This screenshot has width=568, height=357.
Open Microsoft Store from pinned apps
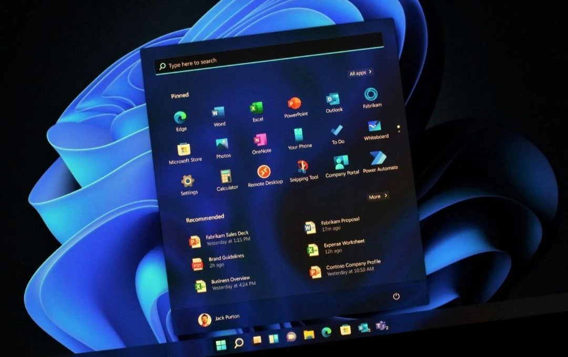(185, 152)
